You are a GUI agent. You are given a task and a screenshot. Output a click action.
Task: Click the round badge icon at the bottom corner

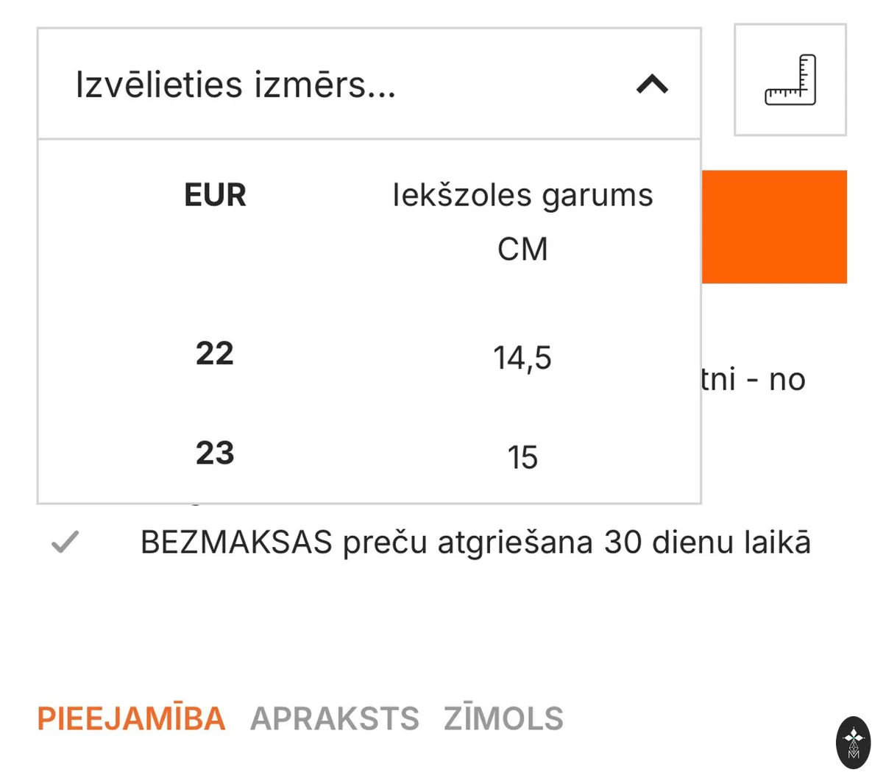[854, 743]
